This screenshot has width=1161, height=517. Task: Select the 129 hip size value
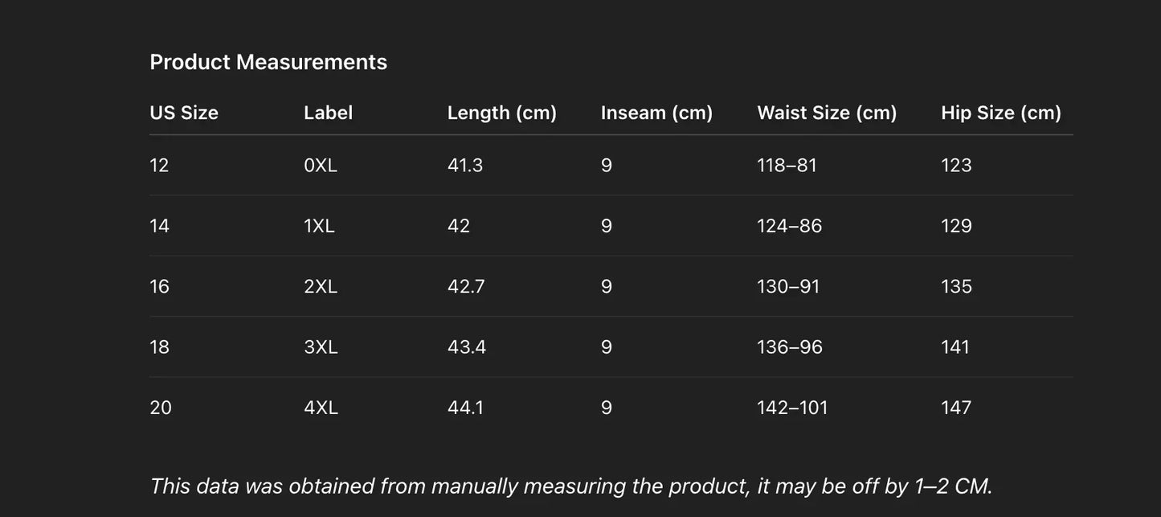[x=956, y=226]
